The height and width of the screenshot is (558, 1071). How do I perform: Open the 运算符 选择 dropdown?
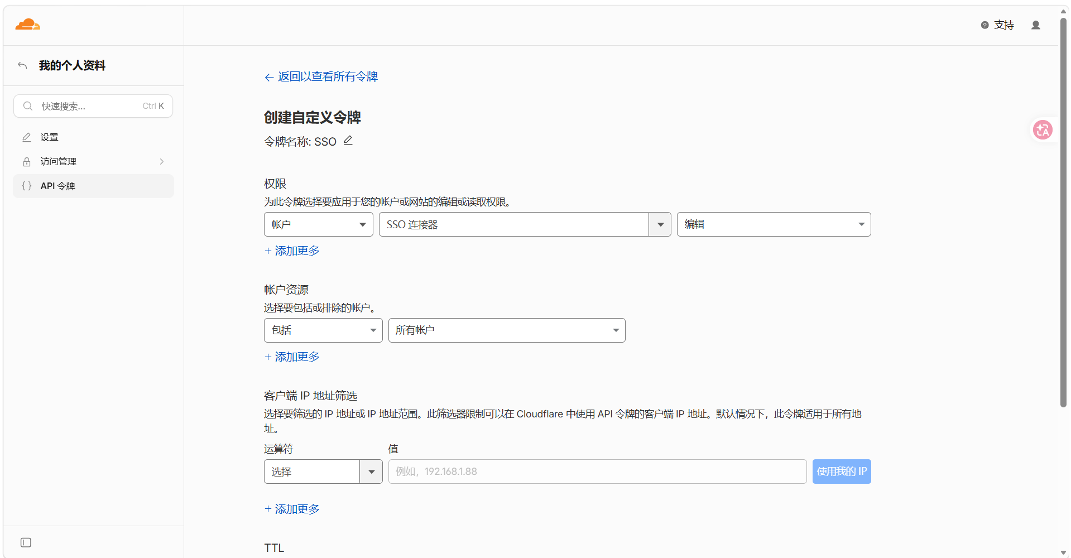click(323, 472)
